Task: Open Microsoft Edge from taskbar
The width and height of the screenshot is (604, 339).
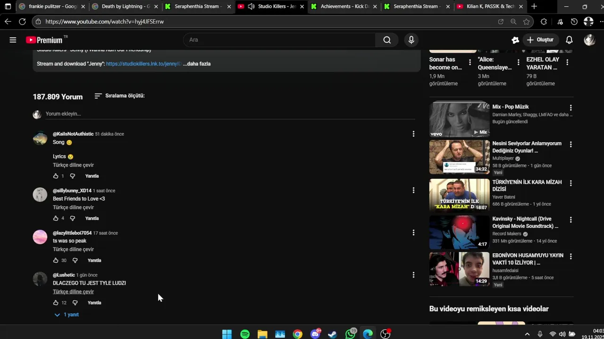Action: (368, 334)
